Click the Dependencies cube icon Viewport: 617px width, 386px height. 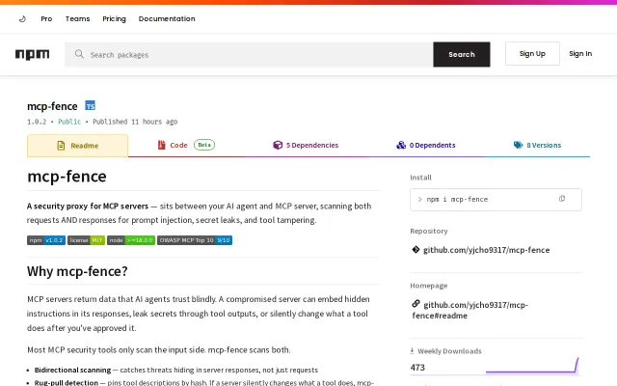pos(278,145)
